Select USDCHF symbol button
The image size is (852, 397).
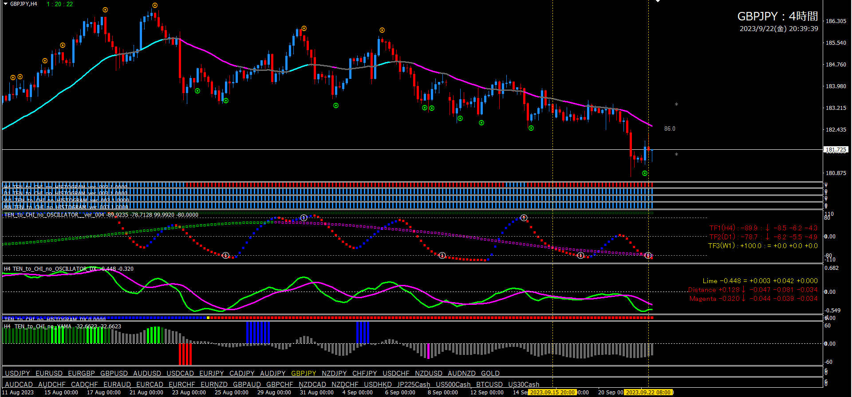396,374
